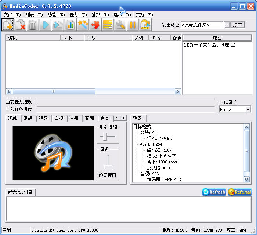Screen dimensions: 257x235
Task: Click the 属性 panel header button
Action: tap(217, 38)
